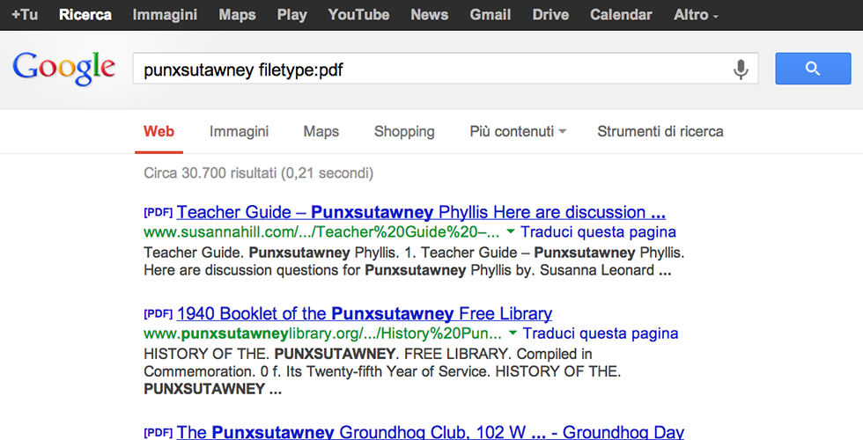Expand green arrow next to punxsutawneylibrary.org URL
The height and width of the screenshot is (440, 863).
(513, 334)
